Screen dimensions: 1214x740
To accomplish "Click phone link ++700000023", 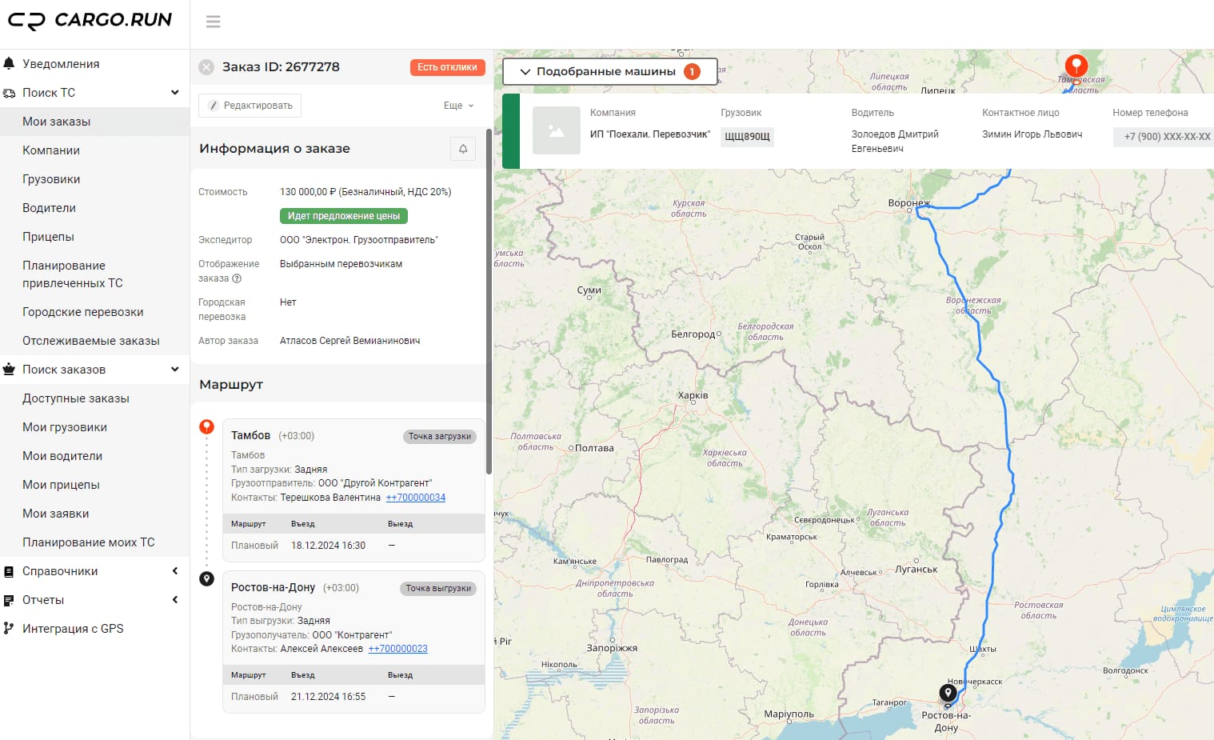I will [397, 649].
